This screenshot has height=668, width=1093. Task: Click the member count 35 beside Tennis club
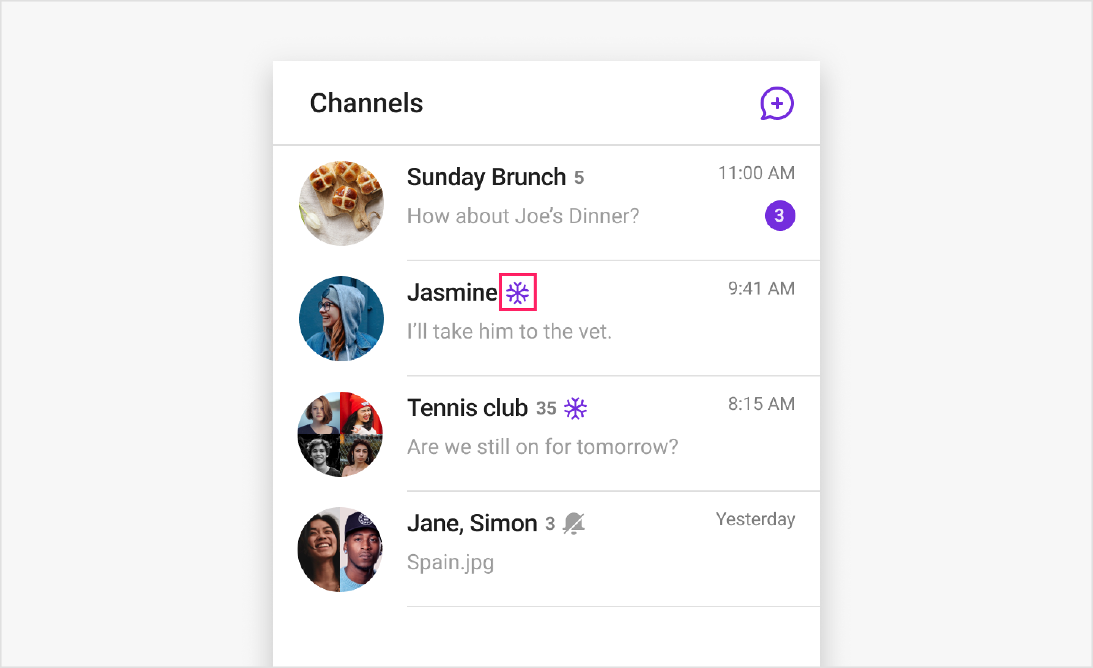tap(547, 408)
